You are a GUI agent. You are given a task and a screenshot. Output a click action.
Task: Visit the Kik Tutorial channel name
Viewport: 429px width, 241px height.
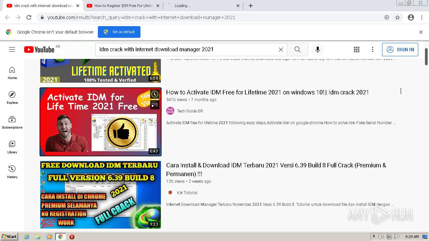click(187, 193)
